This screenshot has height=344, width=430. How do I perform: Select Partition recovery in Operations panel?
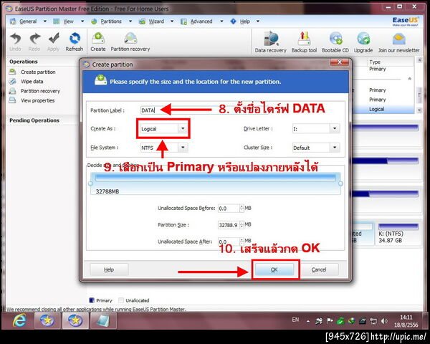click(x=40, y=91)
